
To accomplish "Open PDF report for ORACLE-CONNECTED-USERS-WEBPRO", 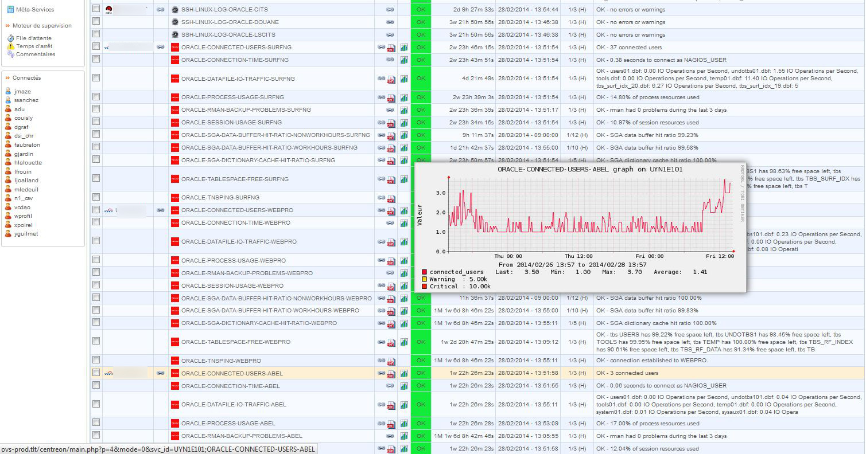I will [391, 210].
